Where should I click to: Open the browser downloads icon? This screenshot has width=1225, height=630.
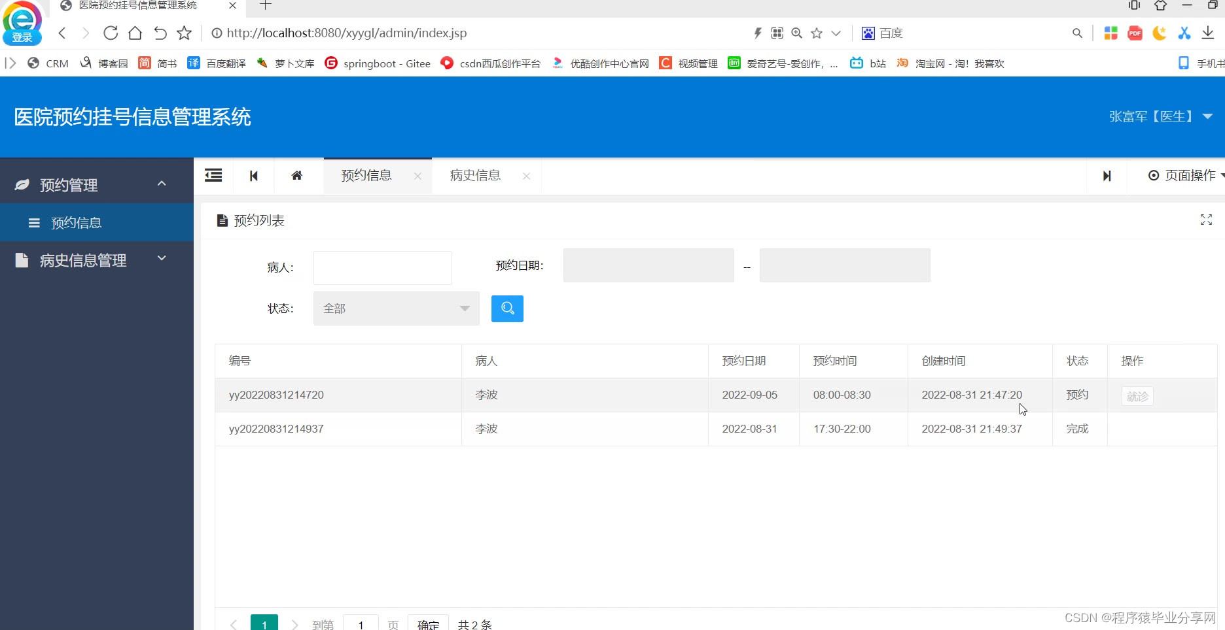(1208, 33)
